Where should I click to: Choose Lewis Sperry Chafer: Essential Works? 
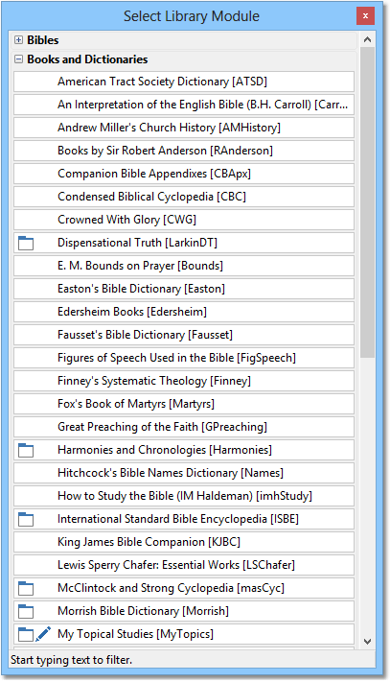[184, 565]
